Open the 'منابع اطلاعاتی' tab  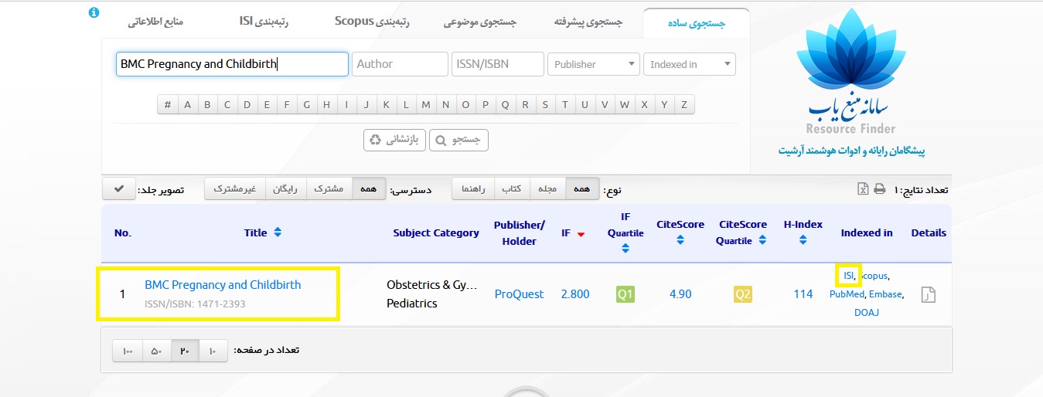coord(155,23)
